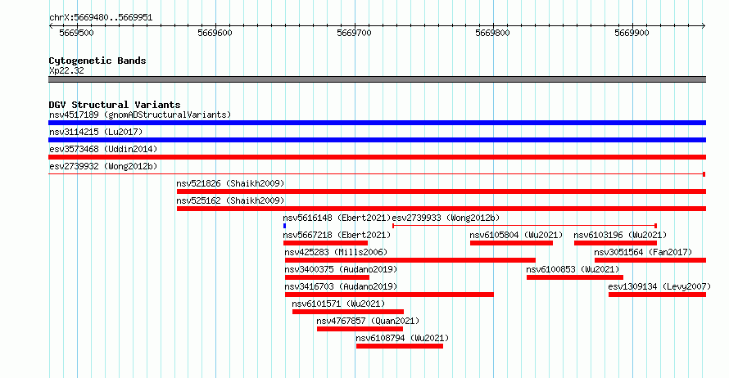The width and height of the screenshot is (729, 378).
Task: Click the nsv5667218 red bar
Action: click(x=325, y=243)
